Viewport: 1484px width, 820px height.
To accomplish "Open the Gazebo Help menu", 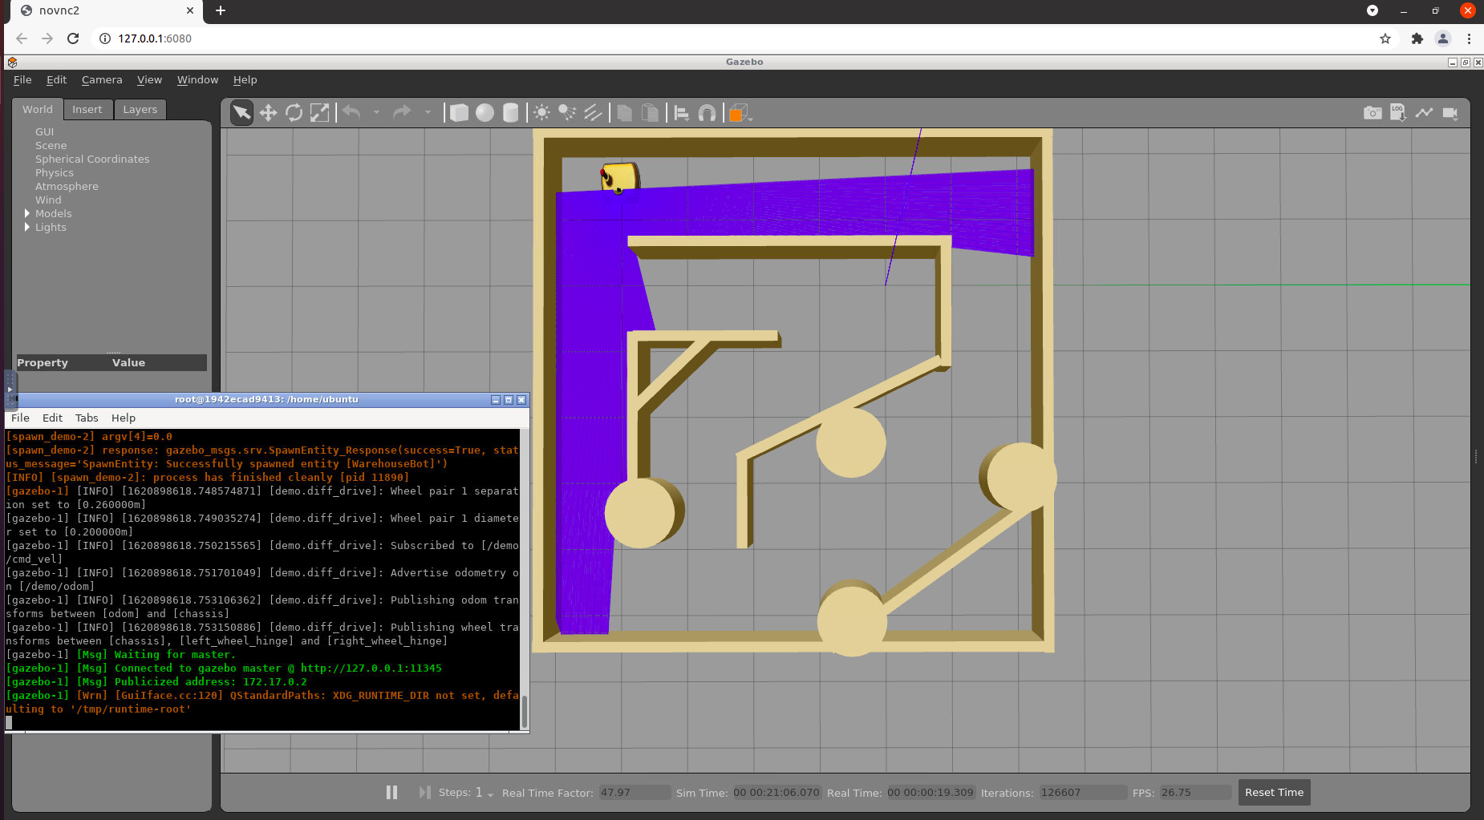I will (x=245, y=79).
